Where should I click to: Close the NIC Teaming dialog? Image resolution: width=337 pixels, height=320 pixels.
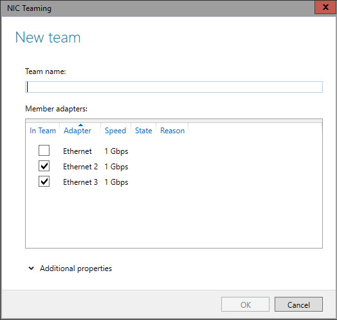tap(325, 7)
